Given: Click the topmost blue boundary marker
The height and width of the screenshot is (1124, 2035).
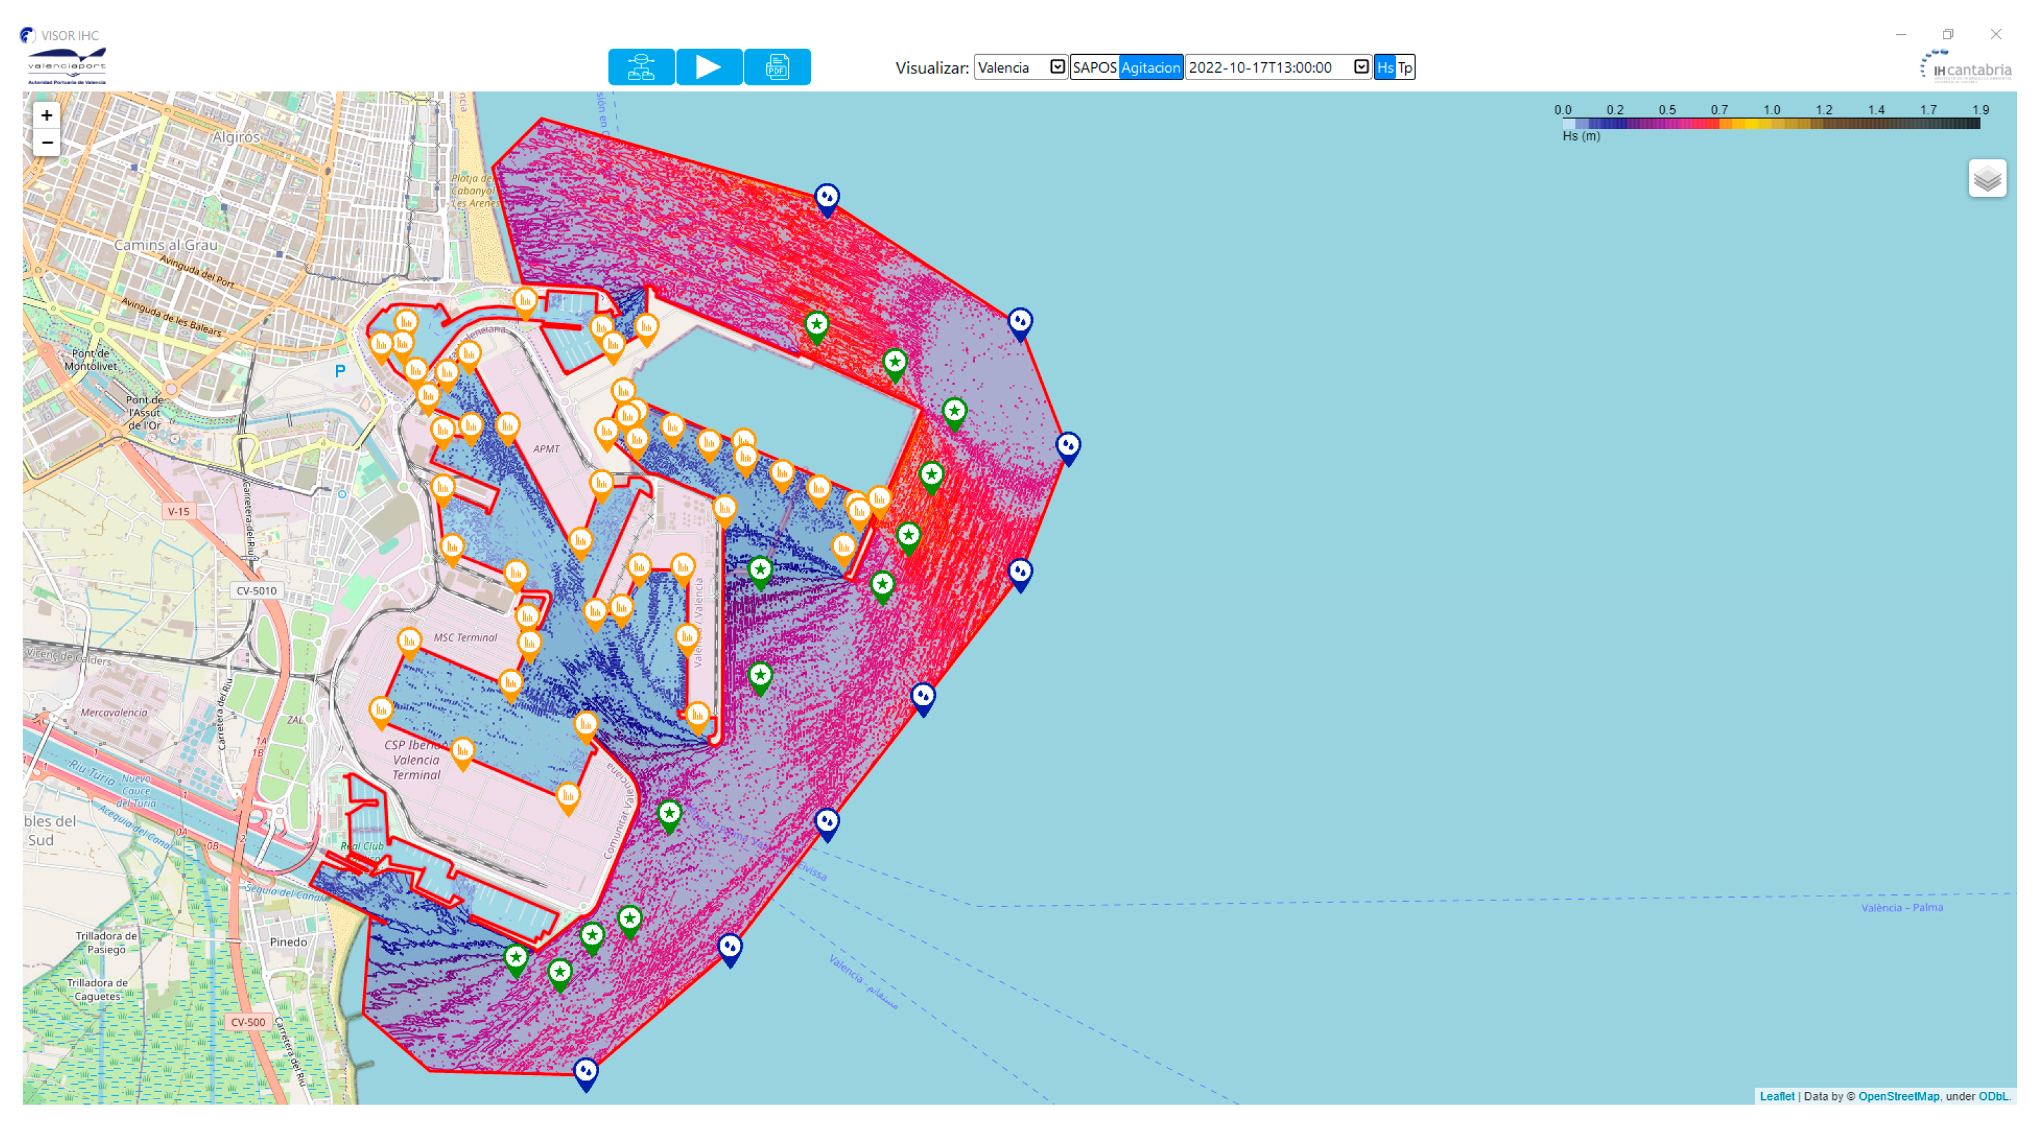Looking at the screenshot, I should click(826, 198).
